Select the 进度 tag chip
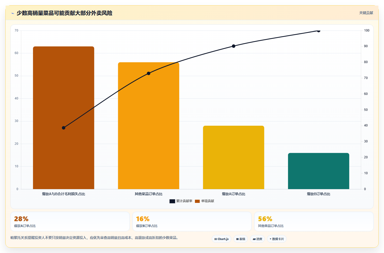The width and height of the screenshot is (384, 253). 257,239
